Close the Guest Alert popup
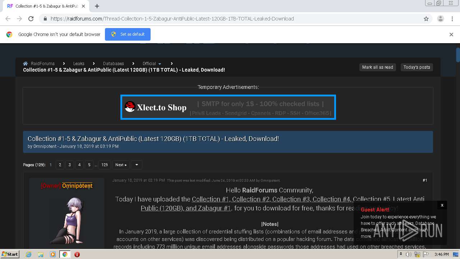 pyautogui.click(x=442, y=205)
